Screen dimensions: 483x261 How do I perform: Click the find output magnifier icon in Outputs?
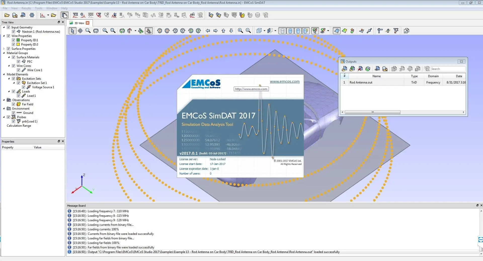(385, 69)
